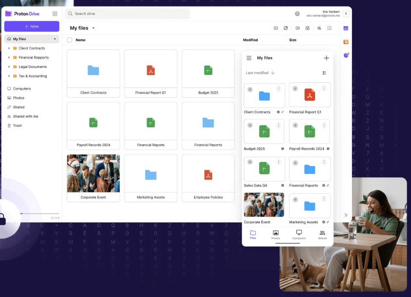Image resolution: width=411 pixels, height=297 pixels.
Task: Switch mobile panel to list view icon
Action: [324, 73]
